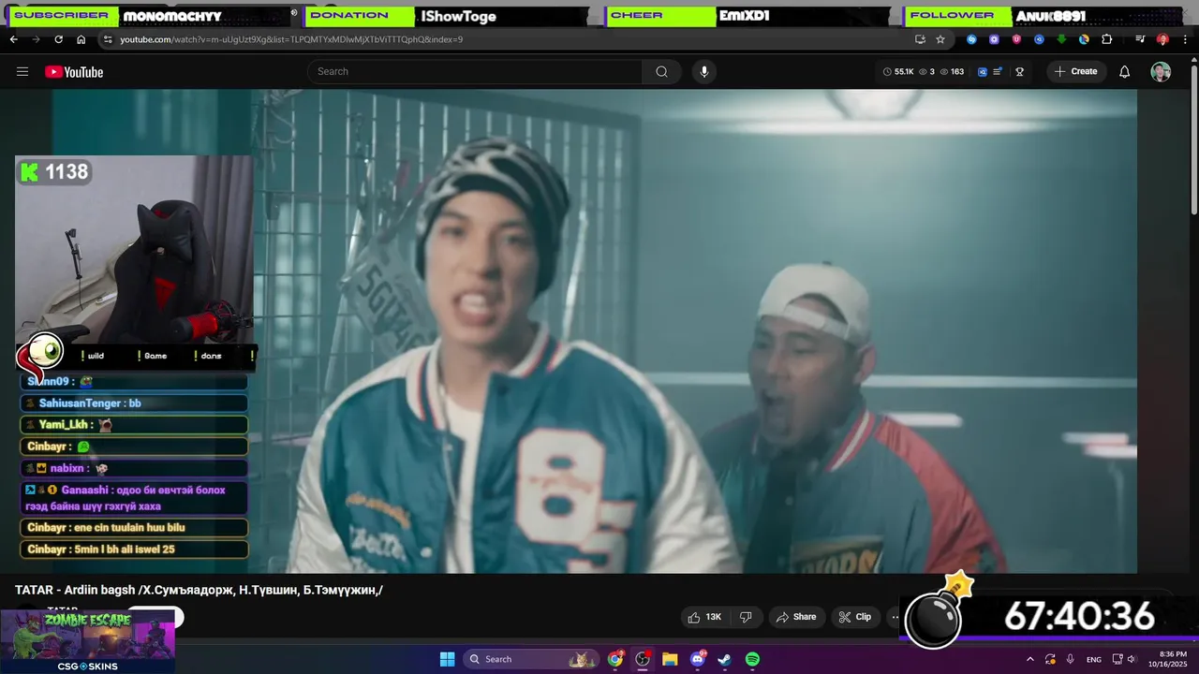Open the purple round extension icon
Viewport: 1199px width, 674px height.
pyautogui.click(x=994, y=39)
